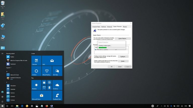The image size is (193, 108).
Task: Open the Feedback Hub tile
Action: [x=57, y=95]
